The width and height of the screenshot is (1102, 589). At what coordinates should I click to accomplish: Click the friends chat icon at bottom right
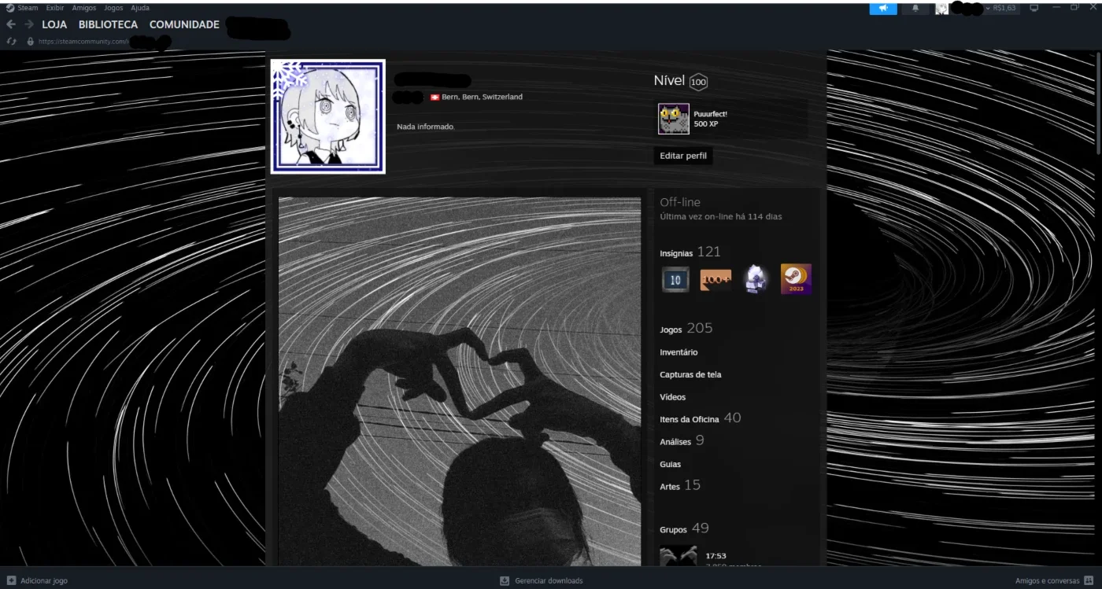(1089, 580)
